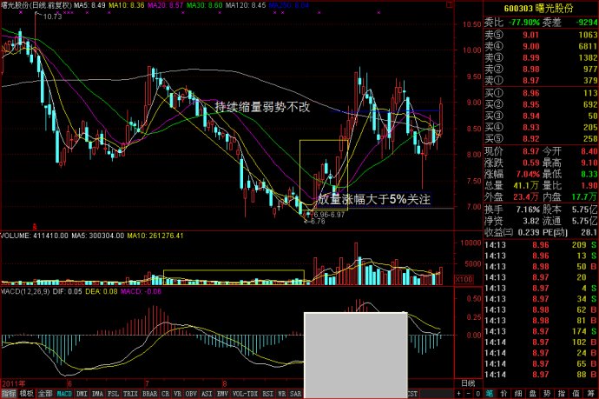Switch to the EMV indicator

point(222,394)
